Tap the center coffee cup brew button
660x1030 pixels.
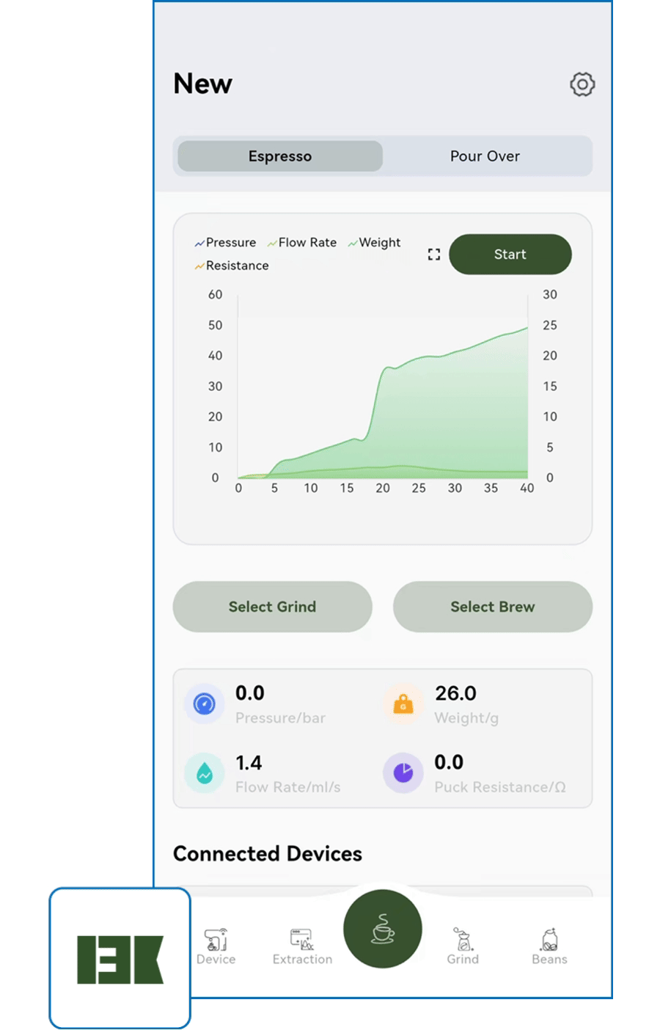[x=383, y=929]
